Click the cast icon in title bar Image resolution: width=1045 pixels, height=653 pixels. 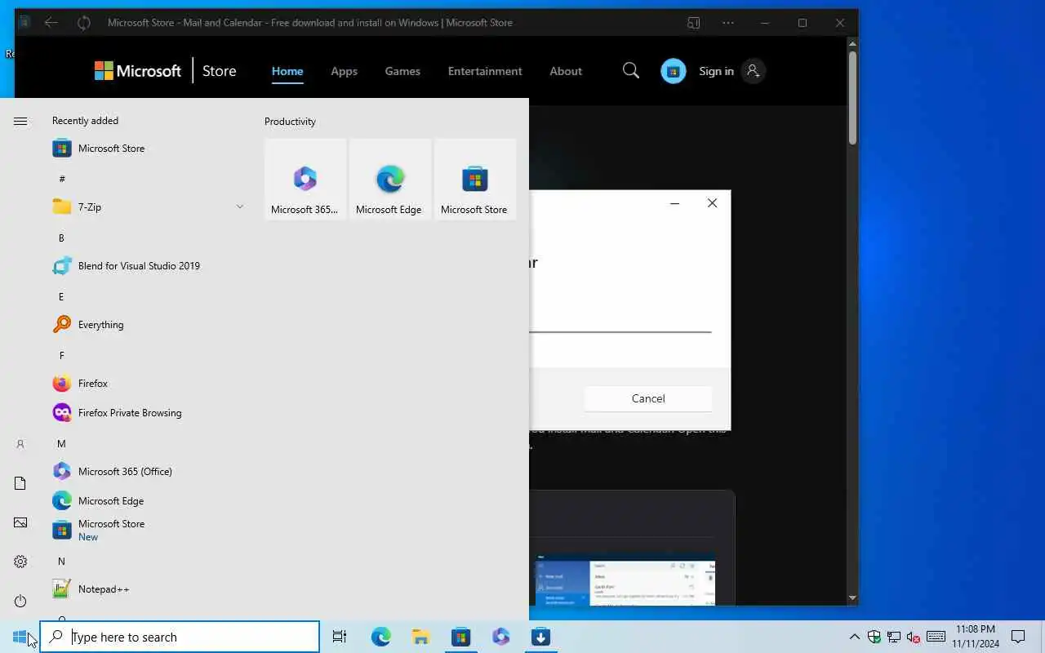pos(694,23)
